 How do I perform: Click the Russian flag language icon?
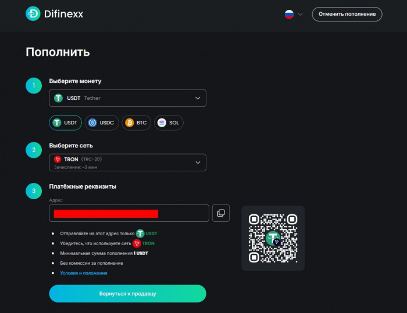(289, 14)
